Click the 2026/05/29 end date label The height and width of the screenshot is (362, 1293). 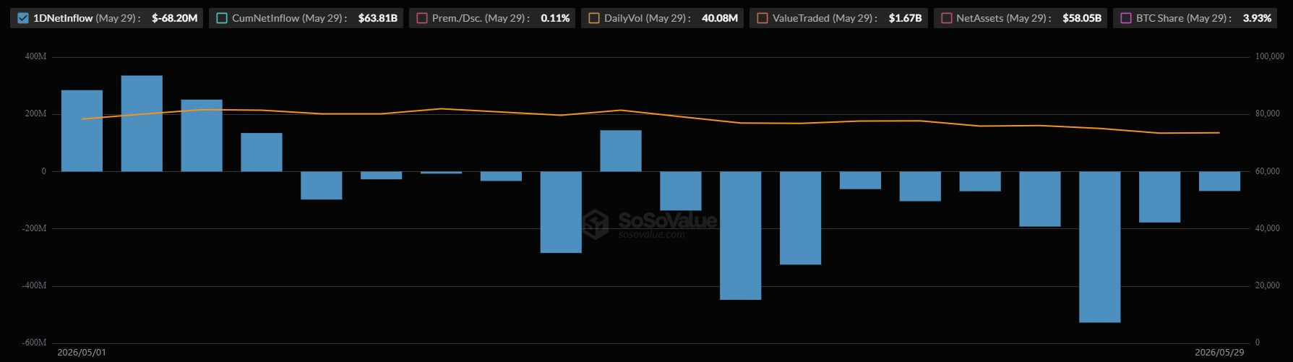click(1219, 353)
